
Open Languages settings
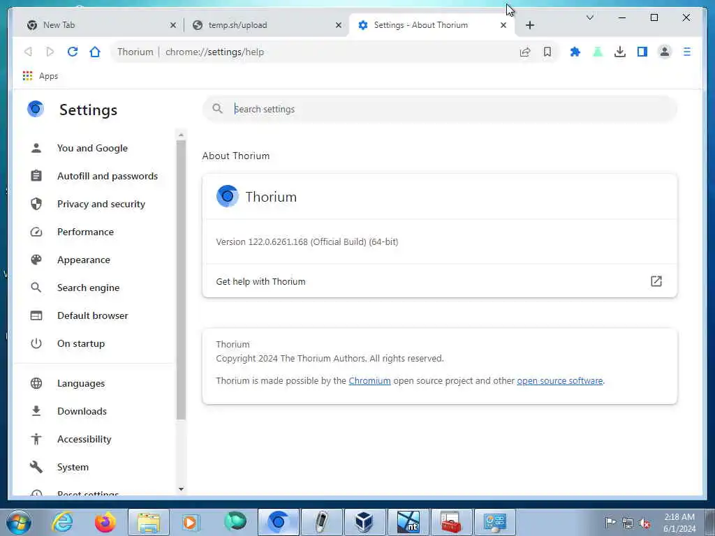pyautogui.click(x=94, y=383)
